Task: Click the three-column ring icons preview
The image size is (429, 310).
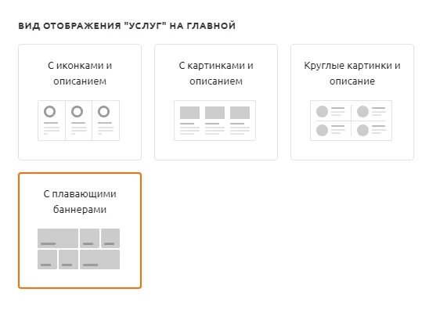Action: [78, 121]
